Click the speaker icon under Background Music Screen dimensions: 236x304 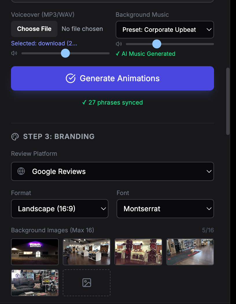click(x=119, y=44)
